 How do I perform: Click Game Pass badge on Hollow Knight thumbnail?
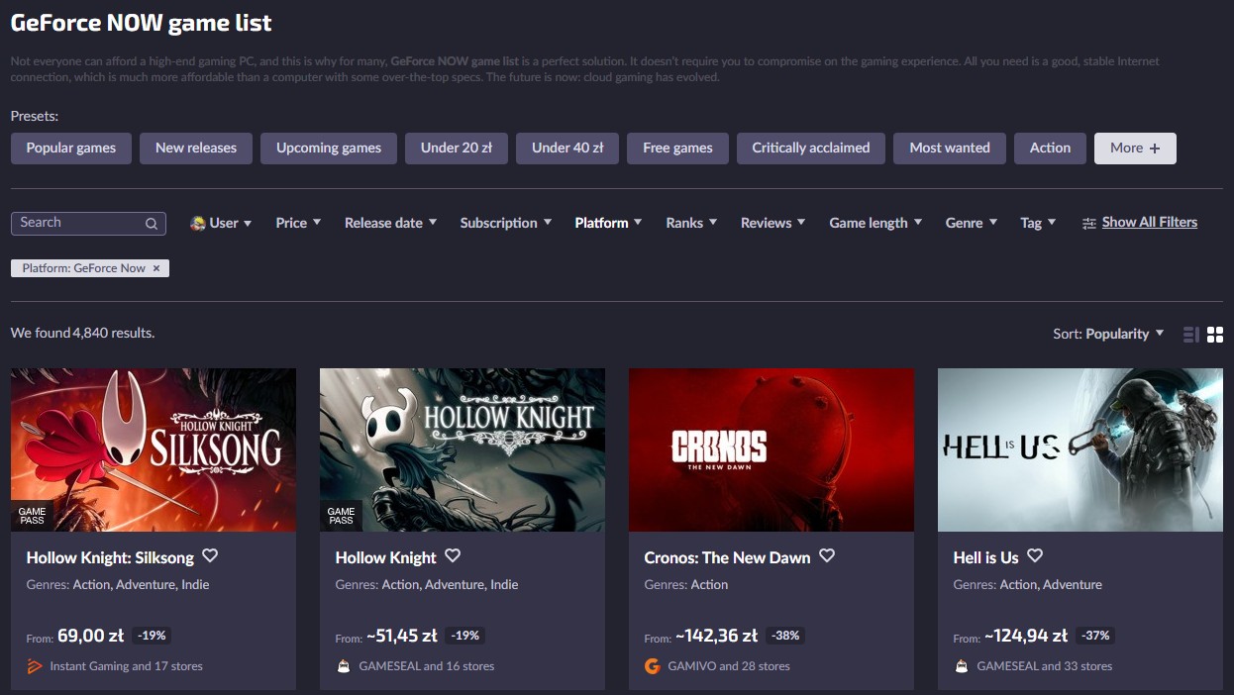click(342, 516)
